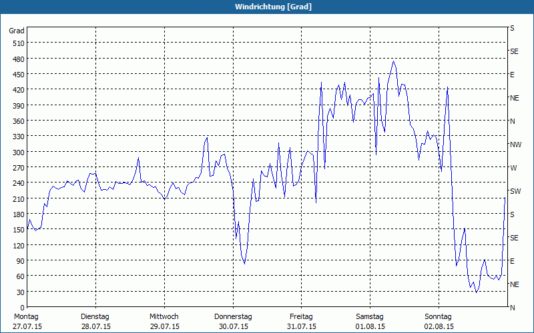Select the date 01.08.15
534x333 pixels.
[x=370, y=327]
